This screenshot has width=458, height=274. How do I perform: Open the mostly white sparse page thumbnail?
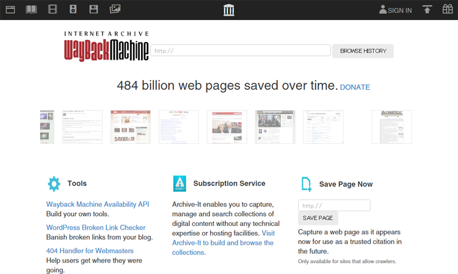pos(323,127)
